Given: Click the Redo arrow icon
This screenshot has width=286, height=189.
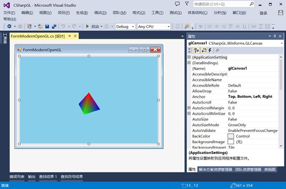Looking at the screenshot, I should 74,27.
